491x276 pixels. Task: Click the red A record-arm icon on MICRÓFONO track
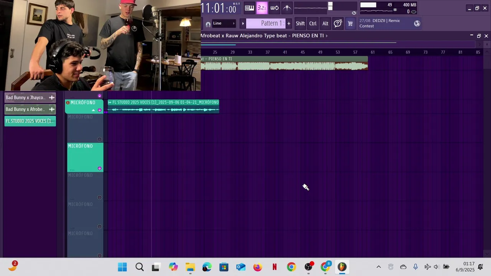click(68, 103)
